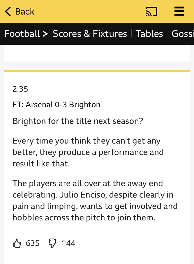Open the hamburger menu icon

point(179,11)
